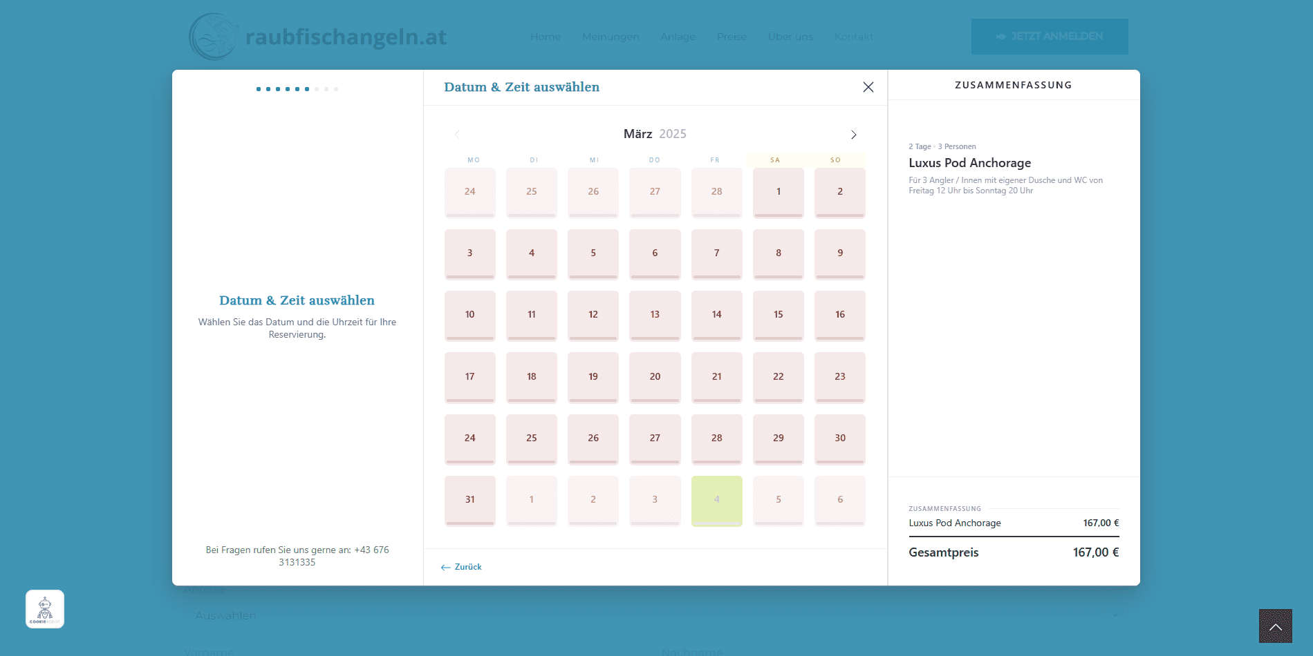Screen dimensions: 1313x656
Task: Choose March 10 in the calendar
Action: coord(470,316)
